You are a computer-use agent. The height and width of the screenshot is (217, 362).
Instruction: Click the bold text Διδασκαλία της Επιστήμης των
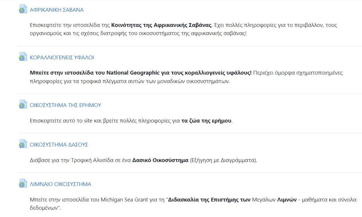(209, 200)
